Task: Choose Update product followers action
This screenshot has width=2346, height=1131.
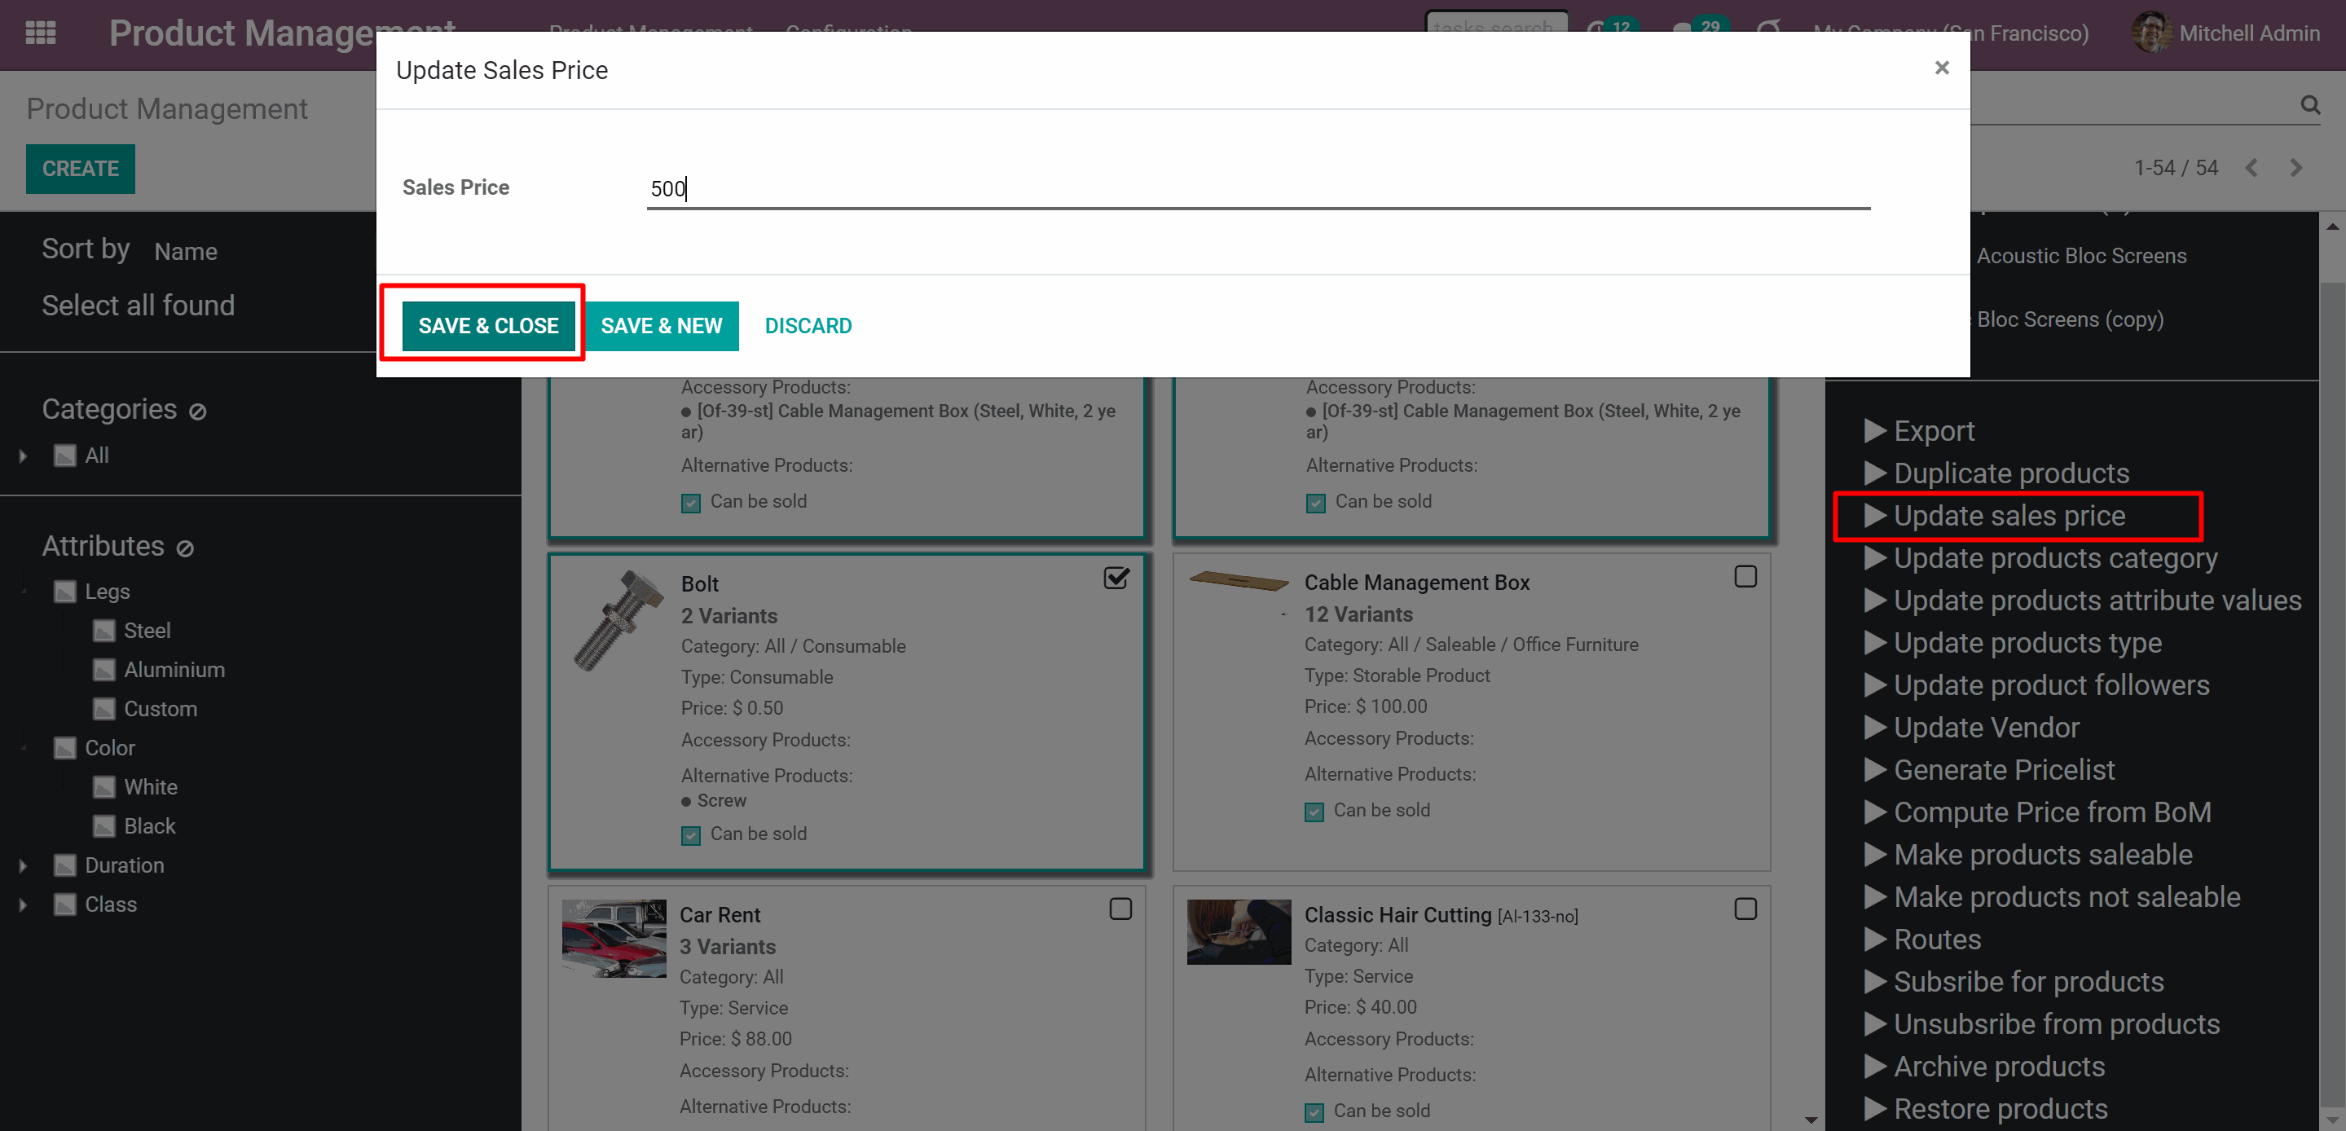Action: pos(2051,684)
